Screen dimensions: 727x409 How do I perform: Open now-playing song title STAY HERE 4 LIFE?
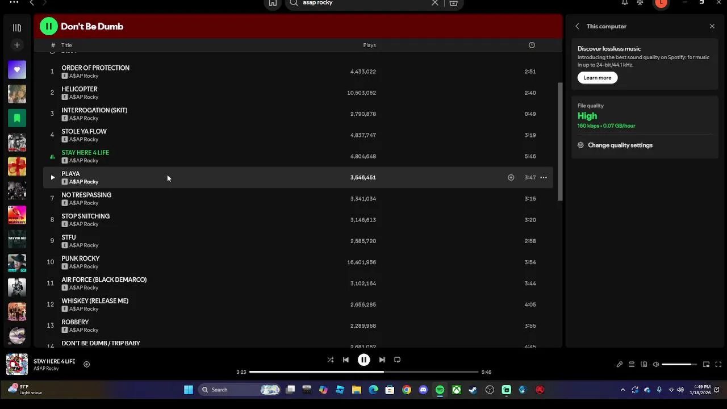(x=55, y=361)
